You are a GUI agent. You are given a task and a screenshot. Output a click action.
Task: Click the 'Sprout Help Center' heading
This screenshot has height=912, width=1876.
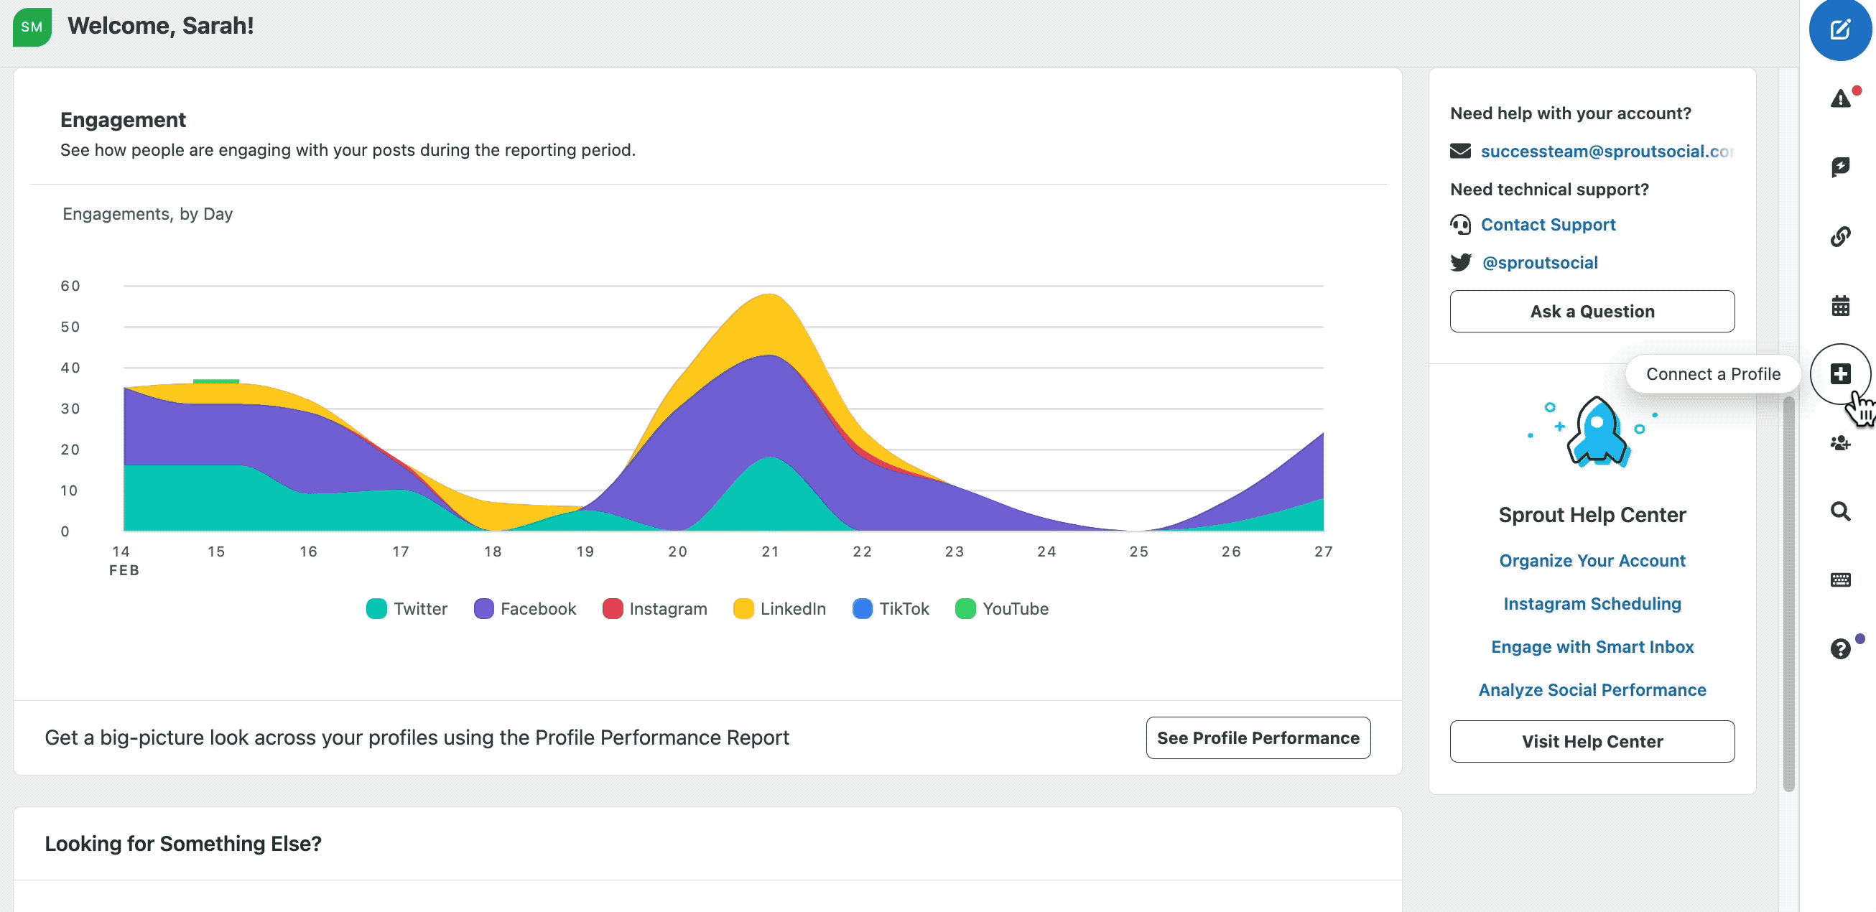point(1592,514)
